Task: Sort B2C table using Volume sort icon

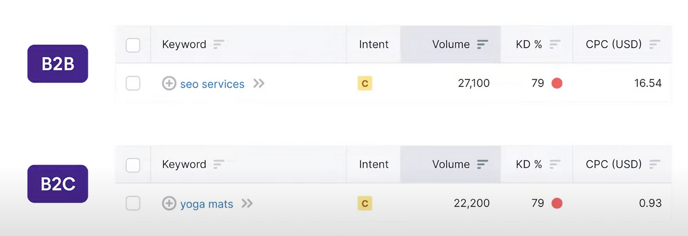Action: pyautogui.click(x=483, y=165)
